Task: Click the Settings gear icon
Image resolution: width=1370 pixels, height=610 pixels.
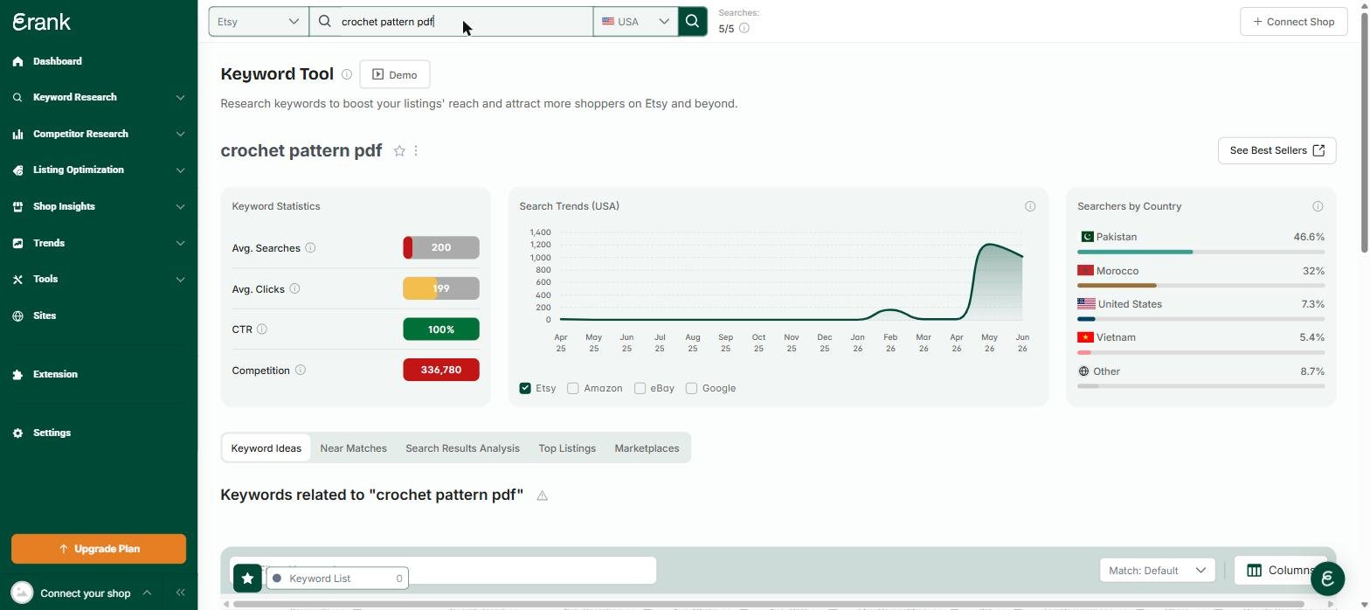Action: point(18,433)
